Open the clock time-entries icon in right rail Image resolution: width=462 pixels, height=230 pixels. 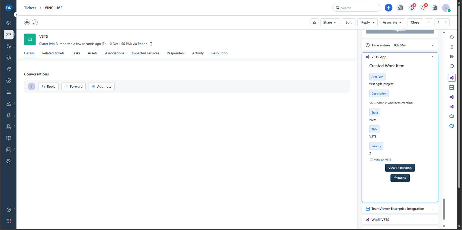[452, 66]
